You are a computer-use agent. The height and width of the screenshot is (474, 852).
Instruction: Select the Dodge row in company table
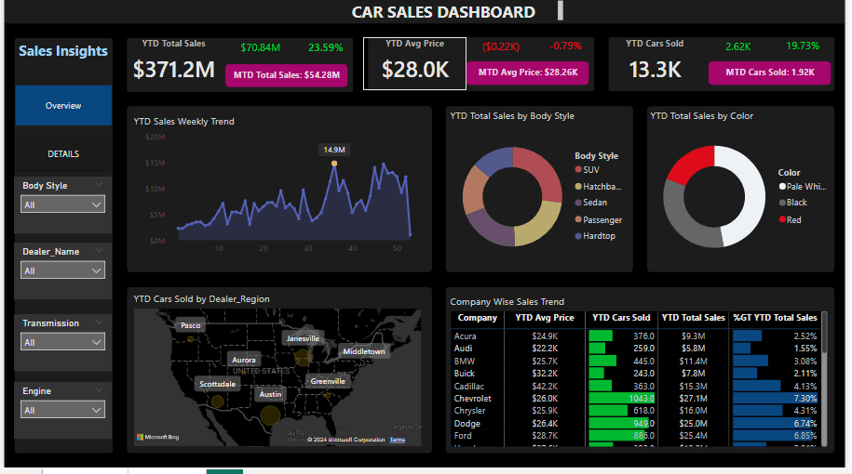pyautogui.click(x=635, y=424)
